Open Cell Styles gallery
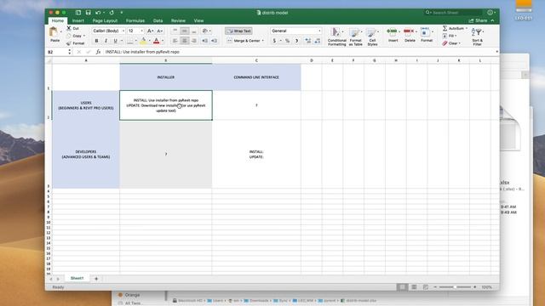The image size is (545, 306). click(x=372, y=37)
